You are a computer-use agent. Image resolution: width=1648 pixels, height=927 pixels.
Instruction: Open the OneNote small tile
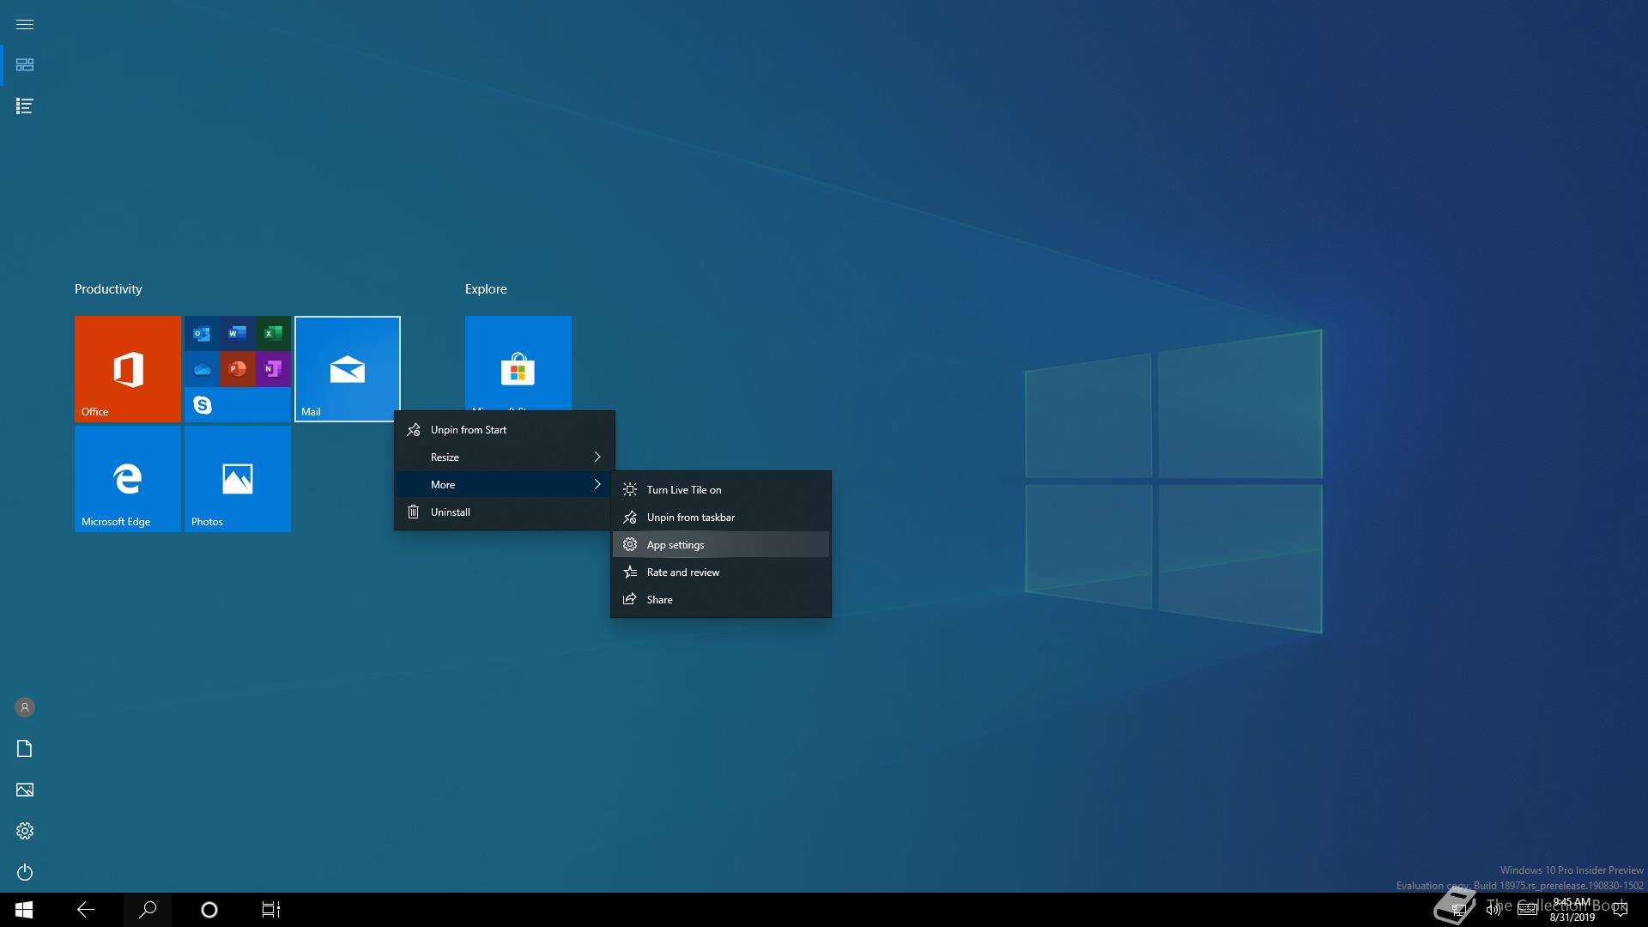[x=273, y=369]
